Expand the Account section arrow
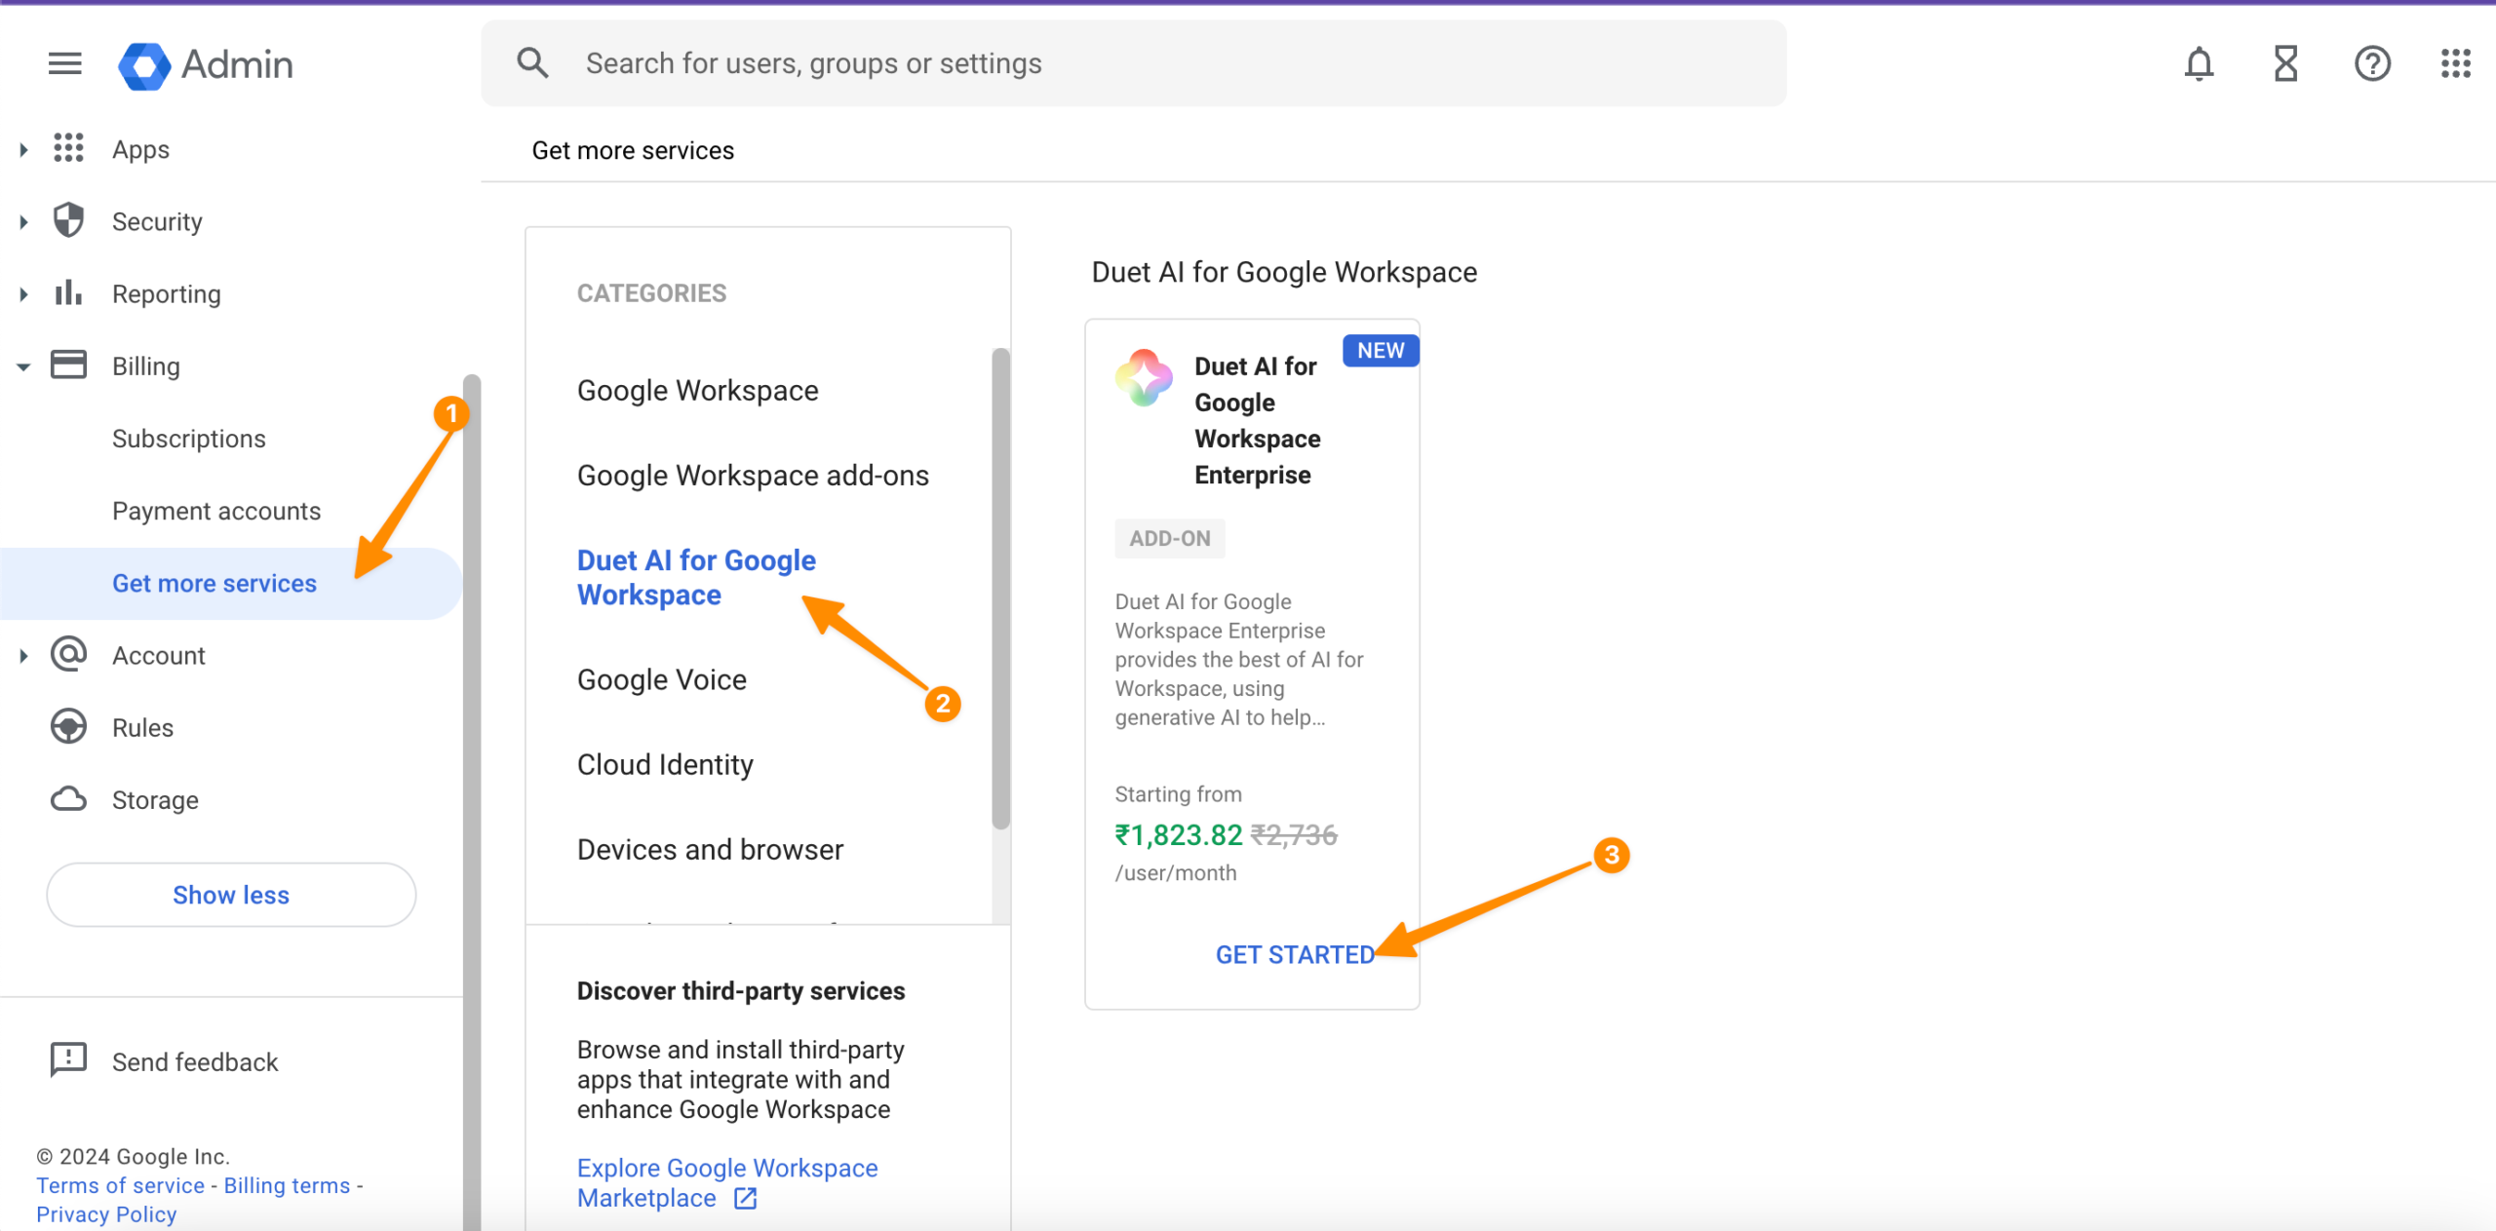Image resolution: width=2496 pixels, height=1231 pixels. click(23, 656)
